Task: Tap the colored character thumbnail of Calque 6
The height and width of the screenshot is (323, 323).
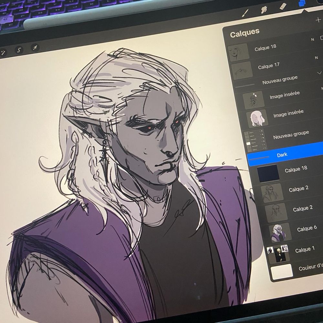Action: pyautogui.click(x=280, y=232)
